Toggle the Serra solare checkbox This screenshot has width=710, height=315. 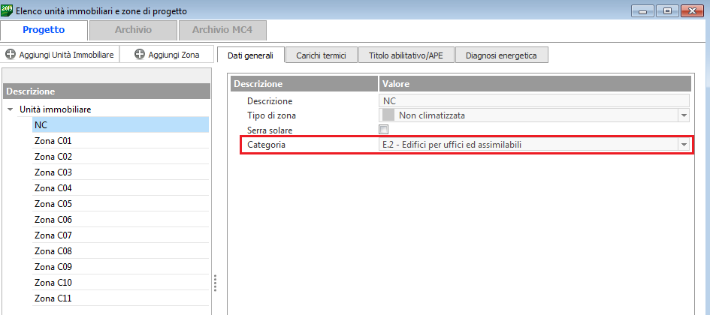coord(383,130)
